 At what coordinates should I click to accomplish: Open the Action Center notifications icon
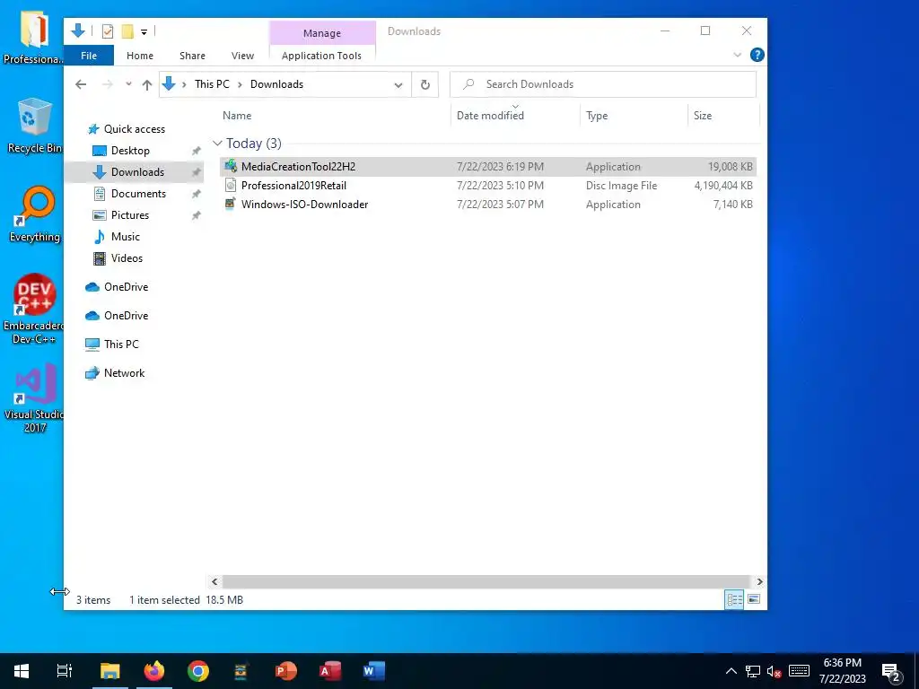pos(891,672)
